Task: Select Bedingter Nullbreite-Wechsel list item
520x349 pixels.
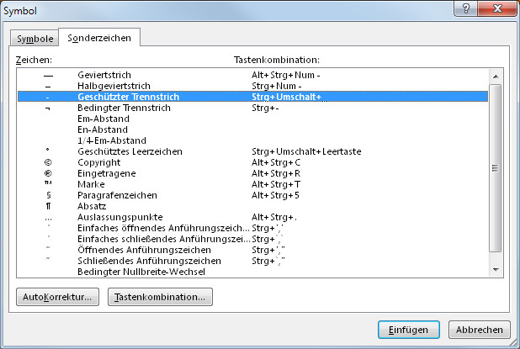Action: click(x=252, y=272)
